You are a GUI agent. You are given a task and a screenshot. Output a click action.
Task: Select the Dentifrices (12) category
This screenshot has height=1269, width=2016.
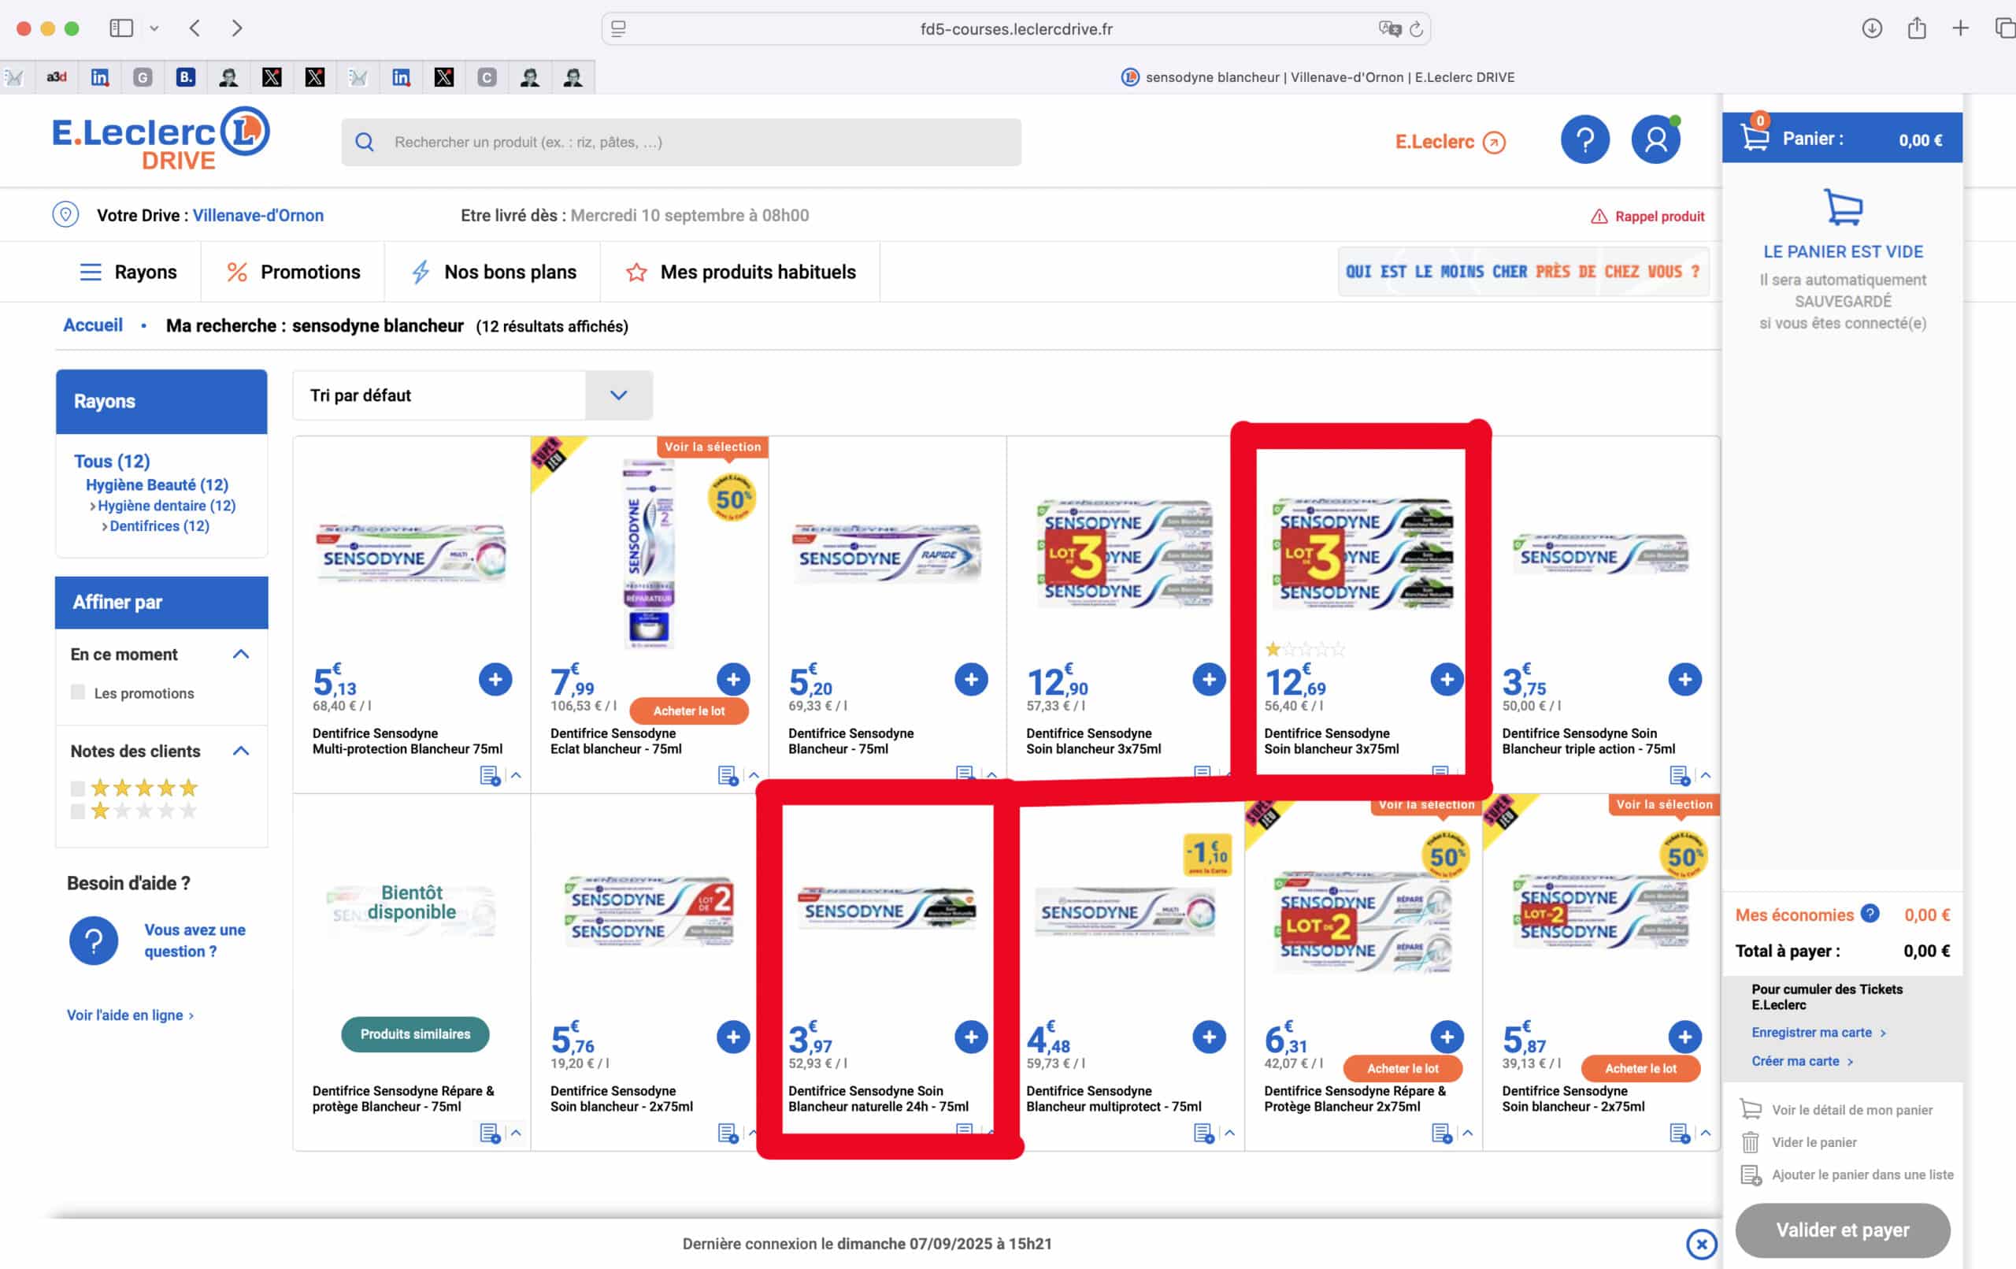(159, 526)
